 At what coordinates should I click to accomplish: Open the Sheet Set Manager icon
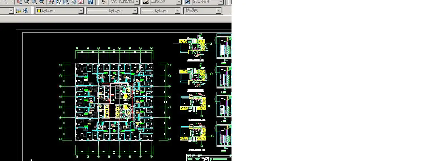point(73,2)
